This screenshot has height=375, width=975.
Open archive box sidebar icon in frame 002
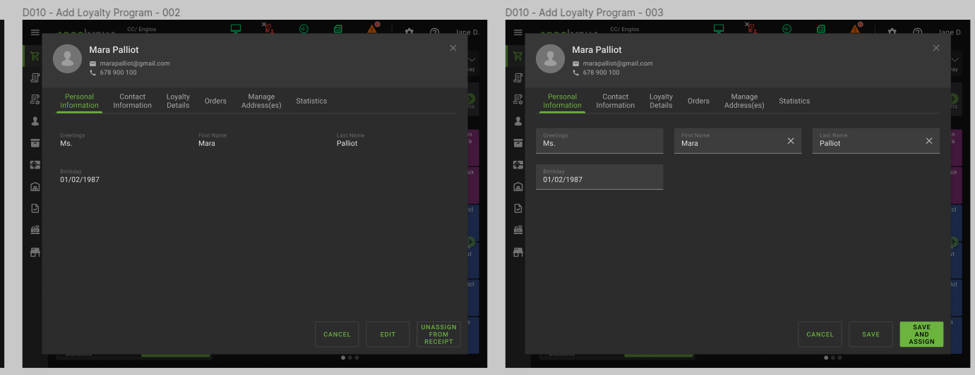35,143
